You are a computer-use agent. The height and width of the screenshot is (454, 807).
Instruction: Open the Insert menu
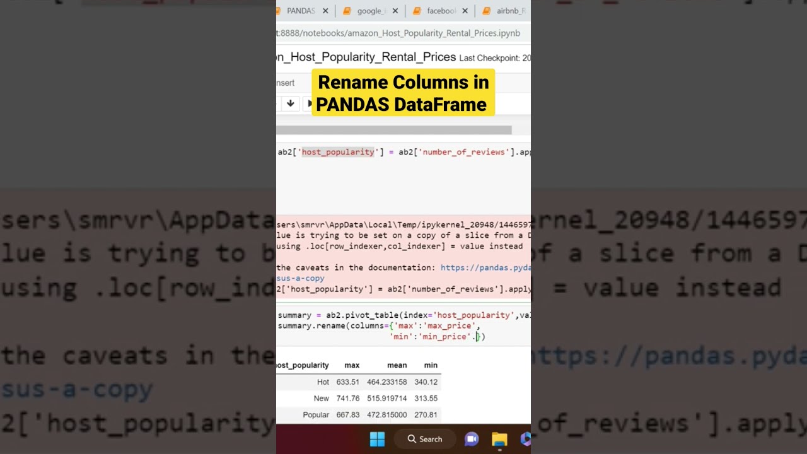[x=285, y=83]
